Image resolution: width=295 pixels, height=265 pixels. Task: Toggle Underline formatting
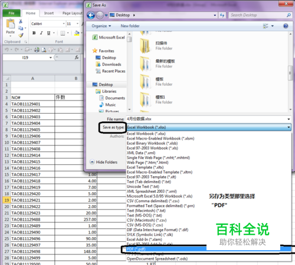pyautogui.click(x=48, y=33)
